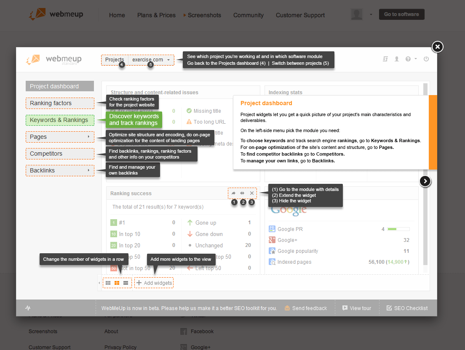This screenshot has height=350, width=465.
Task: Click the green 20 badge beside In top 20
Action: (114, 246)
